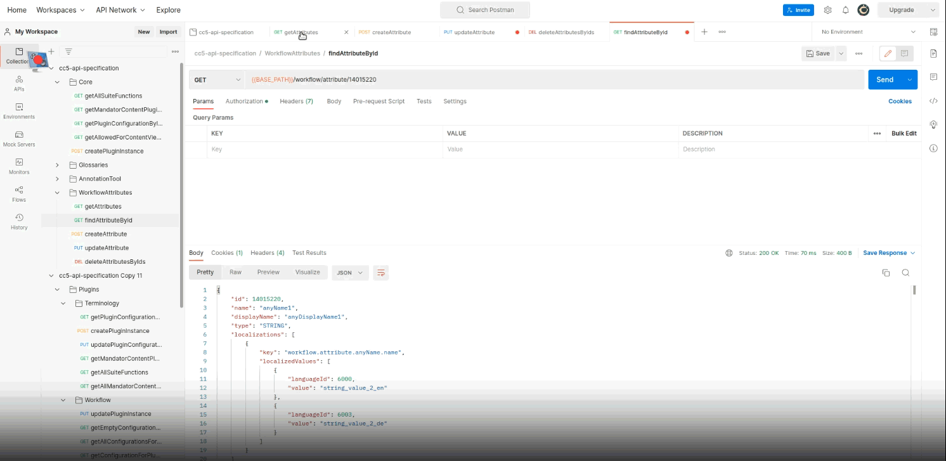Click the notifications bell icon

coord(845,10)
